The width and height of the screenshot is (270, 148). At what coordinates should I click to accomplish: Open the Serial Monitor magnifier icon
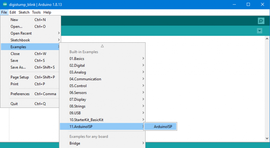point(261,21)
